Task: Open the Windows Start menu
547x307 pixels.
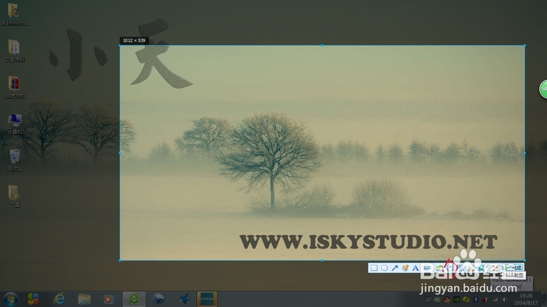Action: [10, 299]
